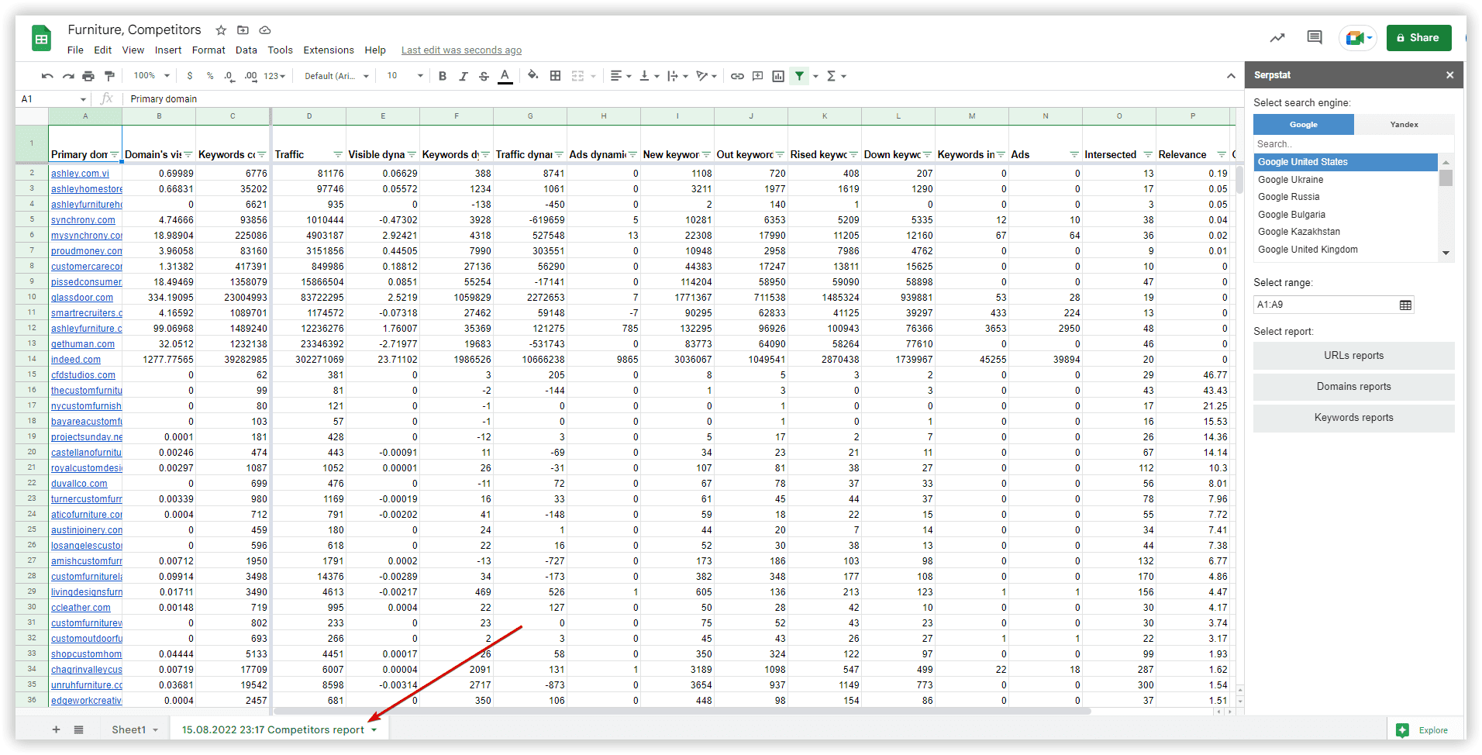Open the Functions (sigma) toolbar icon

coord(831,75)
